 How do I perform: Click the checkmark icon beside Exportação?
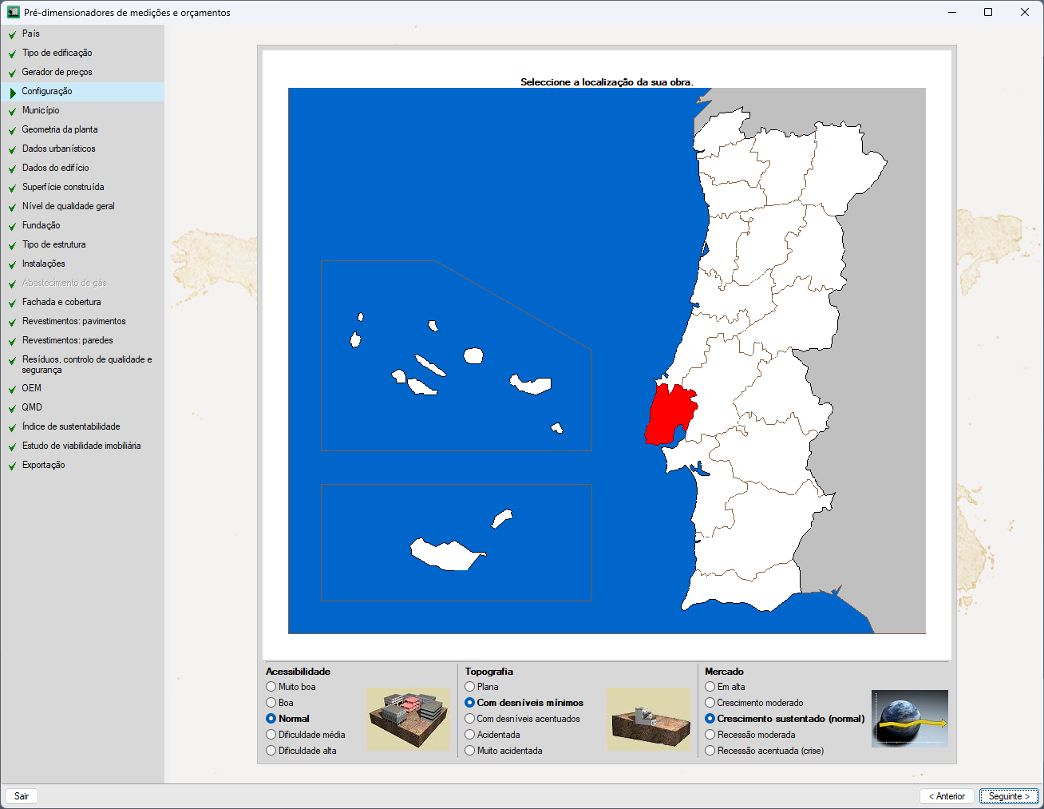pyautogui.click(x=12, y=466)
